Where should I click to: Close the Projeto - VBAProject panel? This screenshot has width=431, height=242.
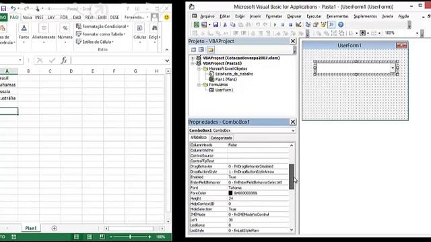click(293, 41)
